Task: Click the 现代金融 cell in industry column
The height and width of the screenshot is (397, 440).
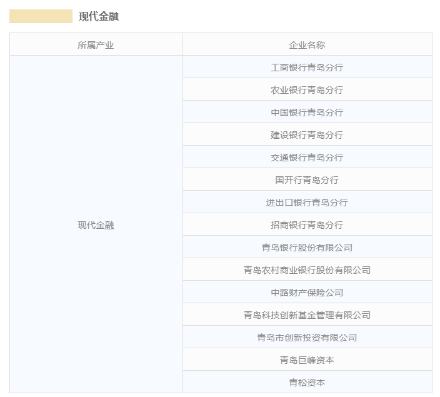Action: (96, 225)
